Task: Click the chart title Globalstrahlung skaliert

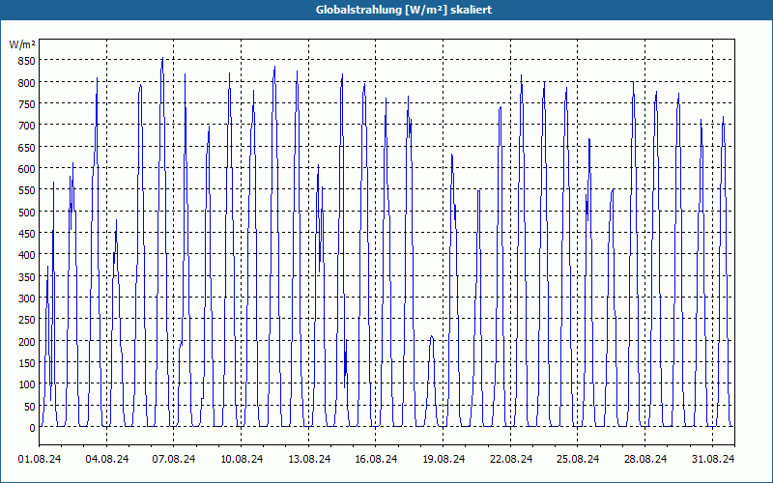Action: coord(404,10)
